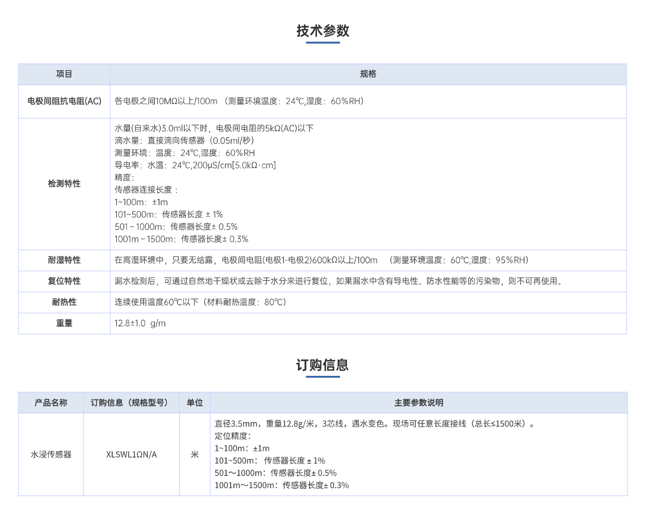The width and height of the screenshot is (646, 523).
Task: Click the 检测特性 row label
Action: pyautogui.click(x=64, y=184)
